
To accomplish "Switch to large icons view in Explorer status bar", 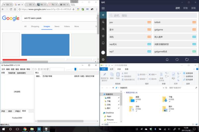I will click(x=197, y=124).
